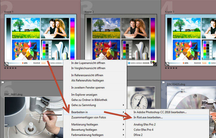Click the star rating under Kopie 1
Viewport: 216px width, 138px height.
tap(10, 68)
